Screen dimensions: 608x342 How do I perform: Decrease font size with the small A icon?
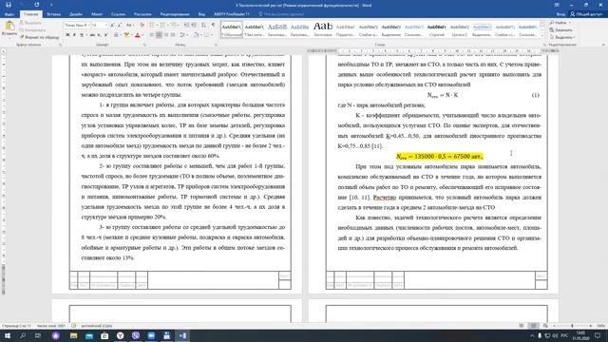[x=119, y=26]
